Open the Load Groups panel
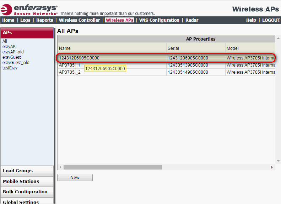Screen dimensions: 281x204 pos(27,171)
